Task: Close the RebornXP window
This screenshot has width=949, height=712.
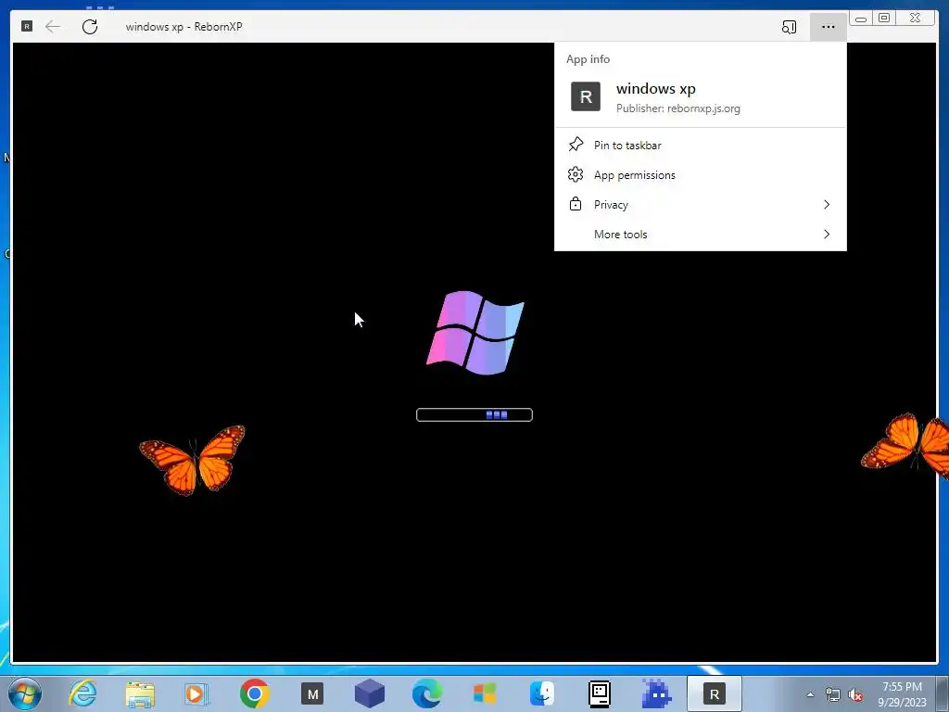Action: [916, 19]
